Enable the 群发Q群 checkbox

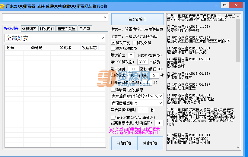[x=134, y=43]
